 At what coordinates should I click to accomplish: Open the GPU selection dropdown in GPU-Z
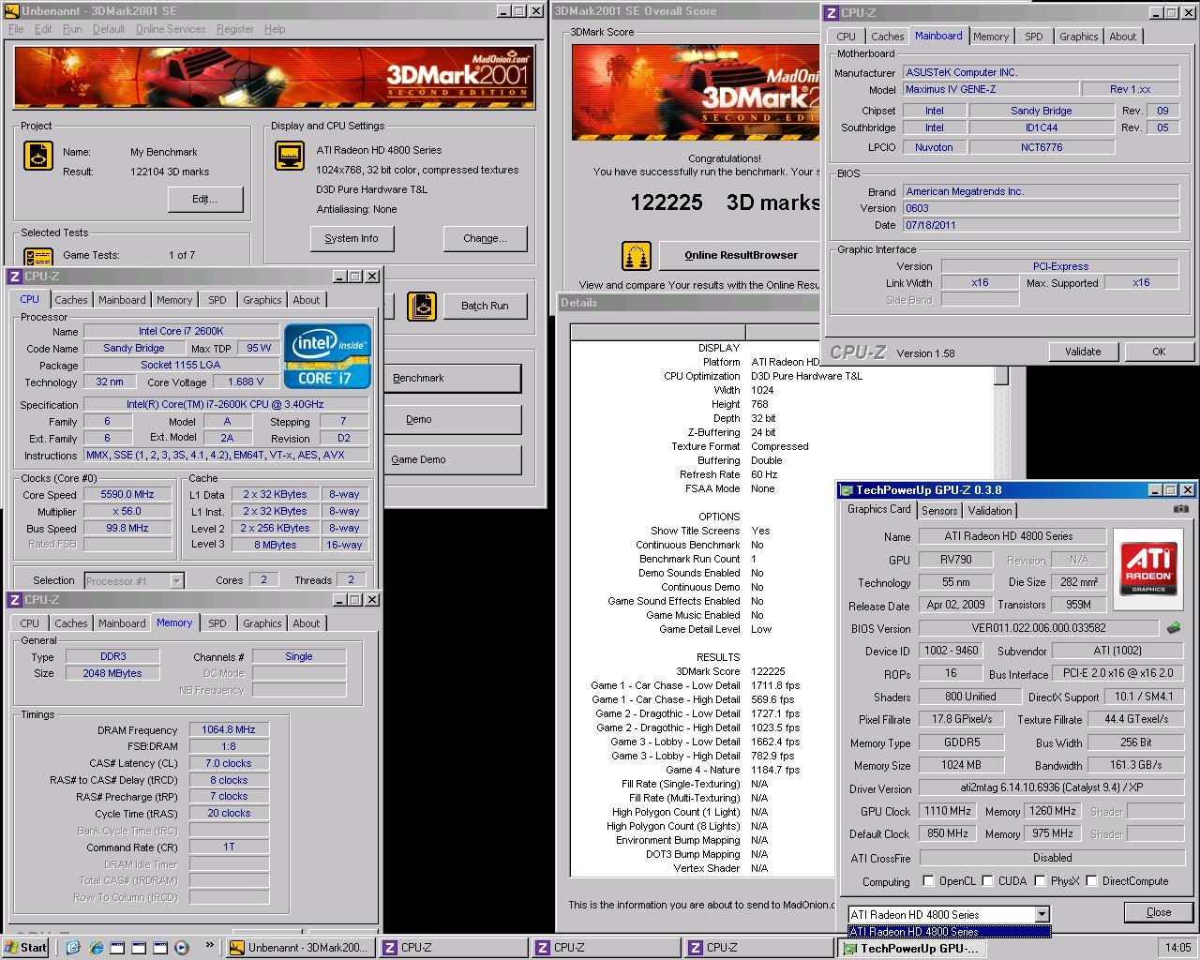[1042, 914]
